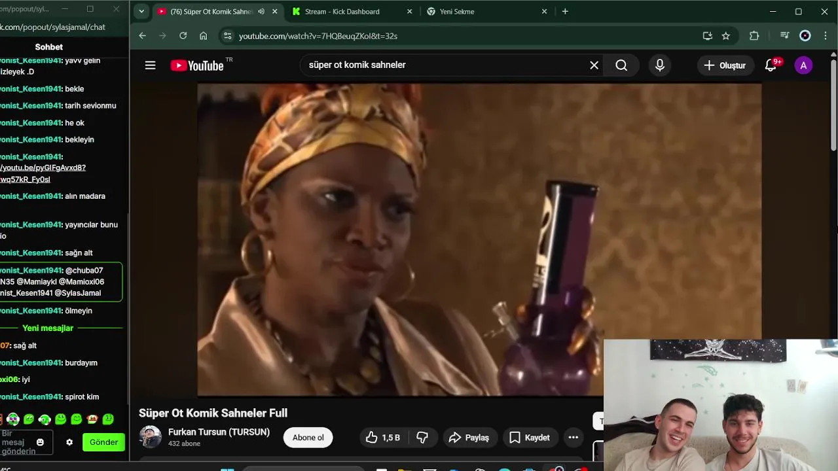Open the youtu.be link in chat
838x471 pixels.
(43, 173)
